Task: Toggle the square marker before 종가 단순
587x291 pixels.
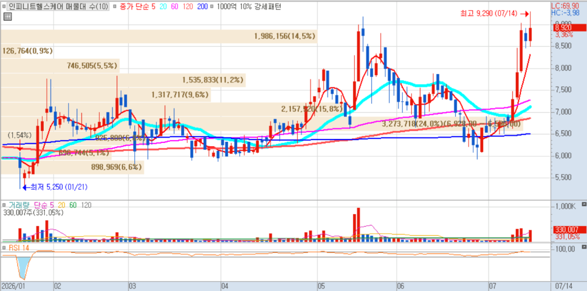Action: [x=115, y=6]
